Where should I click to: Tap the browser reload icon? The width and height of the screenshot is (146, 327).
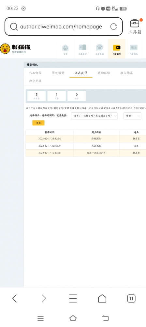[113, 27]
